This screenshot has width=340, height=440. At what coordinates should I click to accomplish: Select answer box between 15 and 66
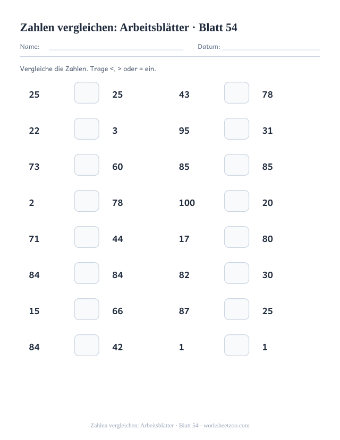[x=87, y=309]
